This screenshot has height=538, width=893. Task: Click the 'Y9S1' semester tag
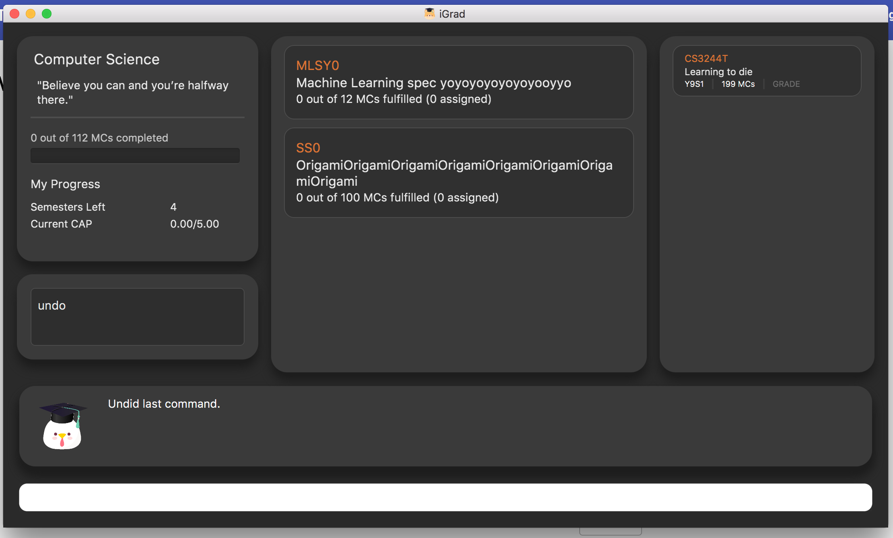point(694,84)
